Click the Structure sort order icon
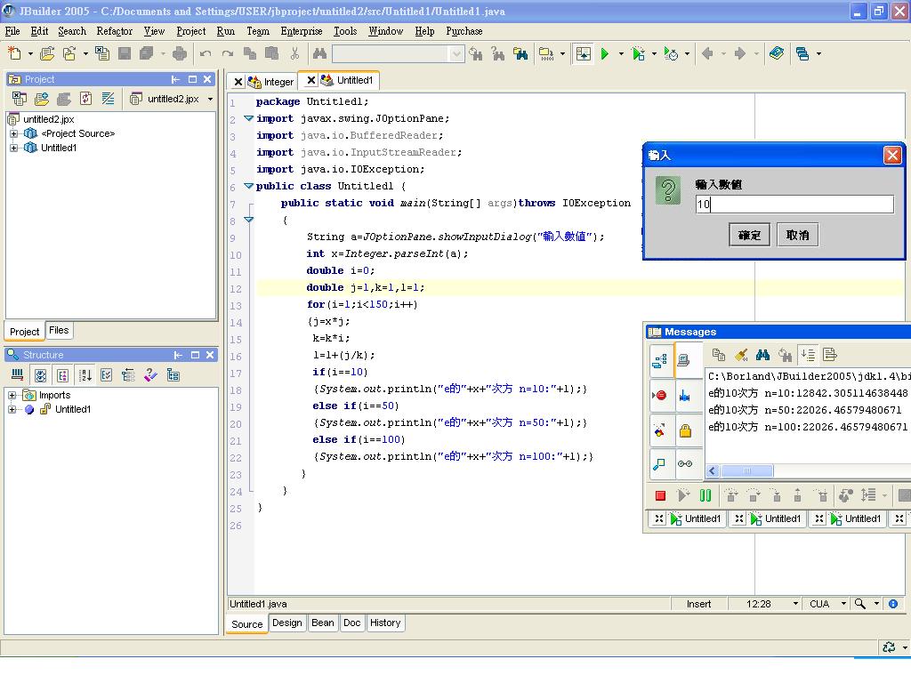The image size is (911, 683). click(x=85, y=375)
